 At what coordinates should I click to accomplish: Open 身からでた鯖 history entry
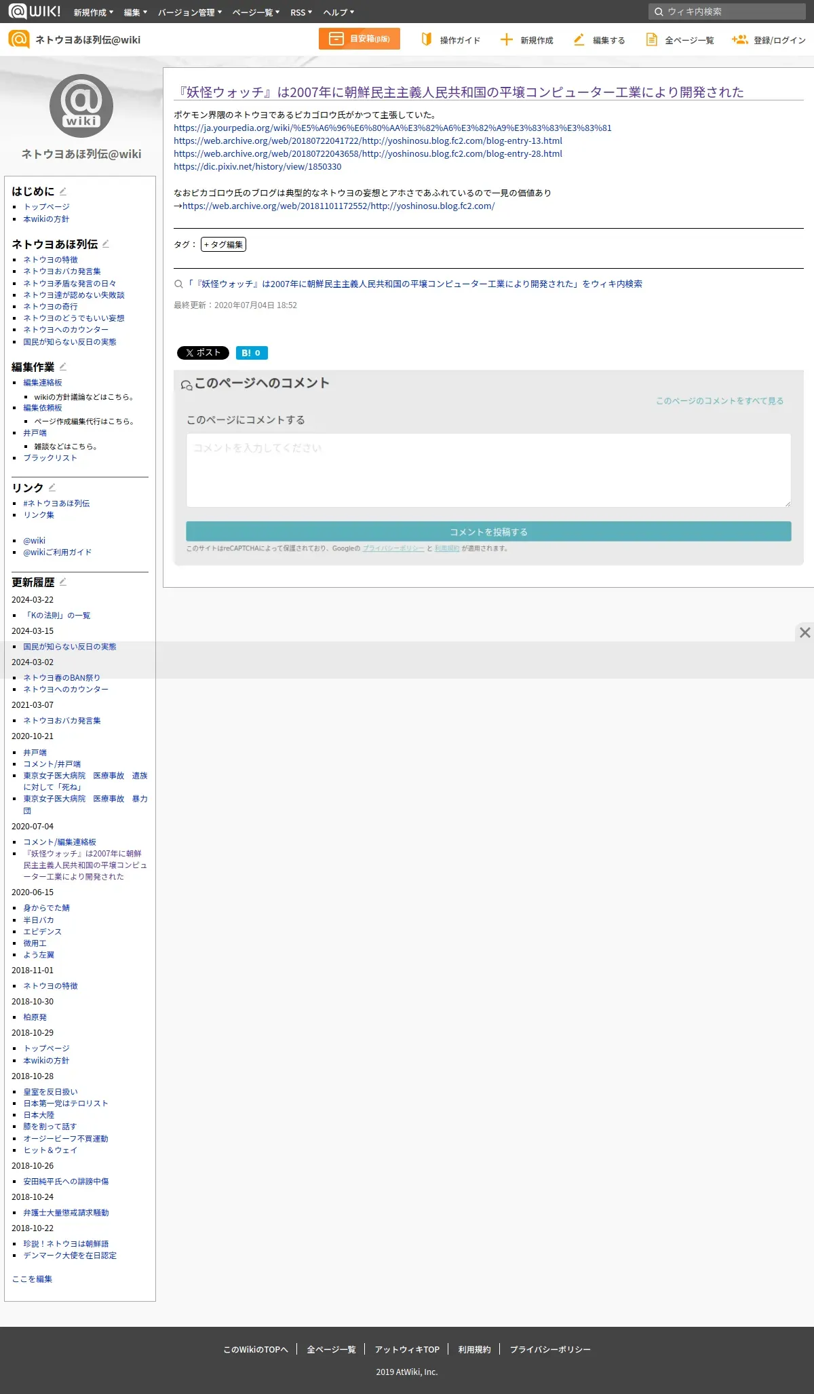47,907
